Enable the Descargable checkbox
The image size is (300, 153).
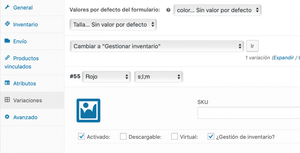(x=123, y=136)
